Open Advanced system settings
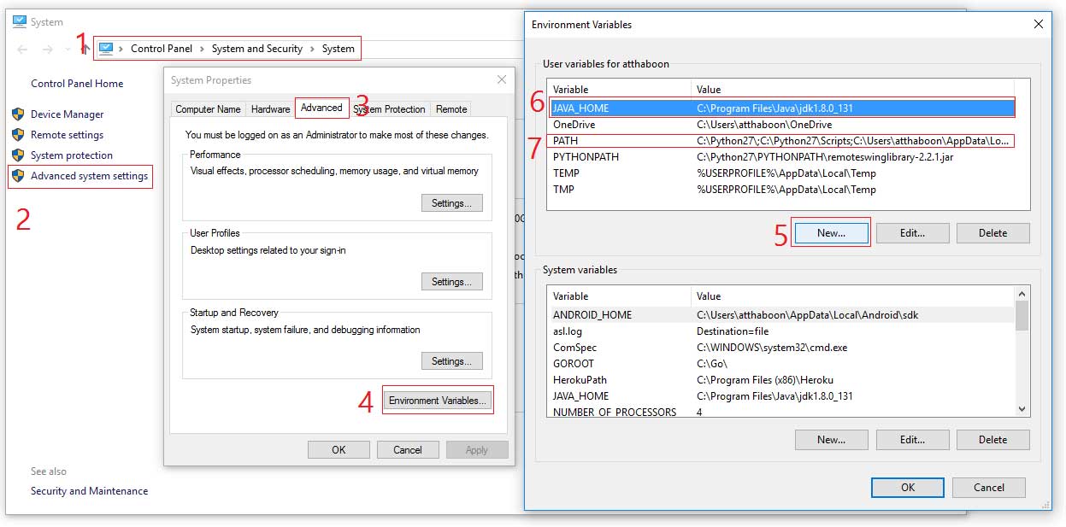The width and height of the screenshot is (1066, 527). (x=89, y=176)
